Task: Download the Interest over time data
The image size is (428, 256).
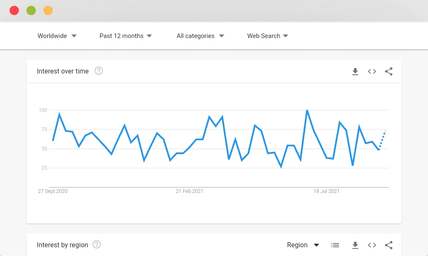Action: pos(355,71)
